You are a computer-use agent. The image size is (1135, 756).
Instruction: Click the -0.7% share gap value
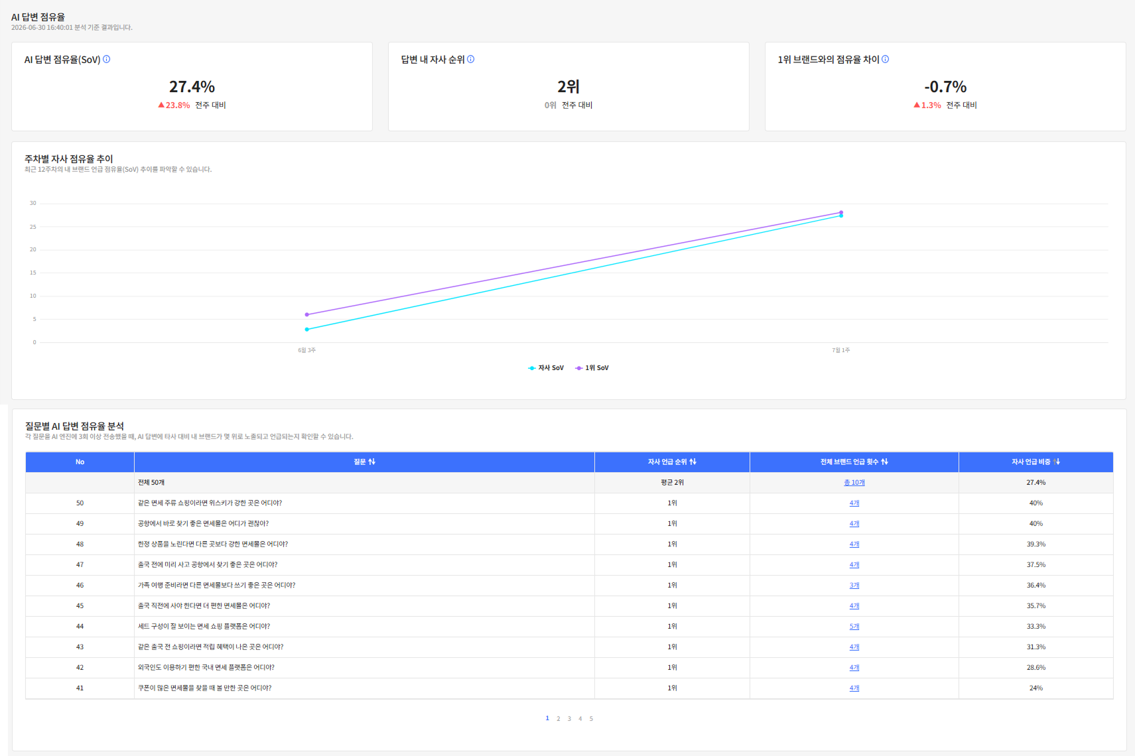click(x=945, y=87)
